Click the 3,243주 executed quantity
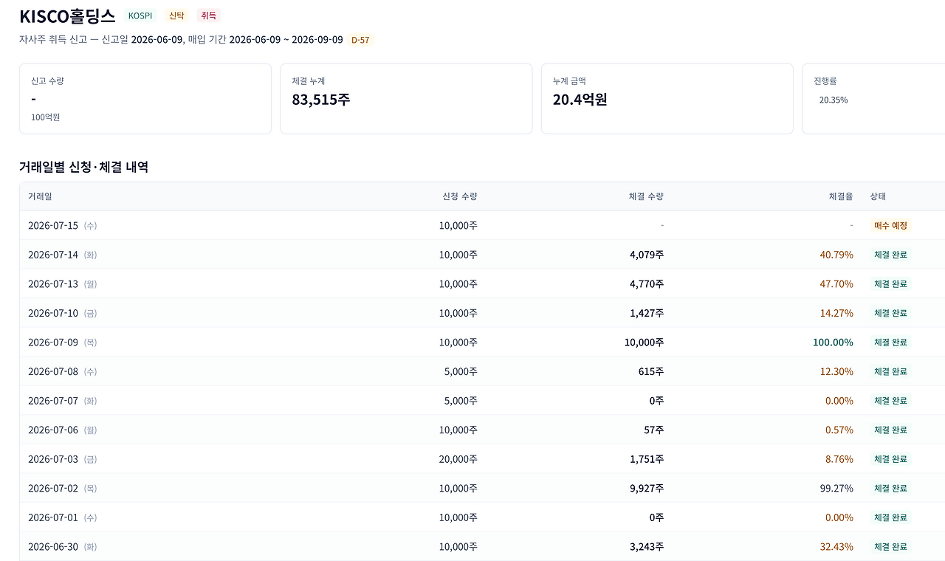The width and height of the screenshot is (945, 561). (x=647, y=546)
